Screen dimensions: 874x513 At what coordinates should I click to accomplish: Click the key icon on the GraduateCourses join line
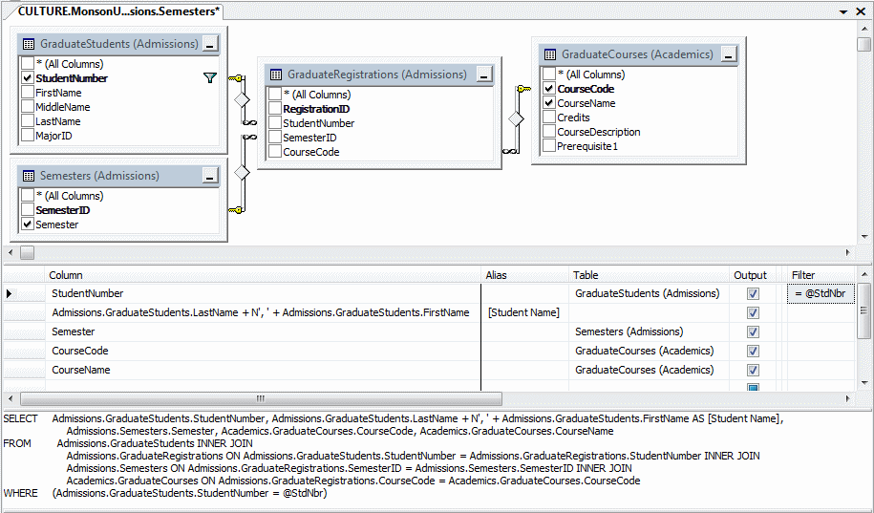click(x=523, y=89)
